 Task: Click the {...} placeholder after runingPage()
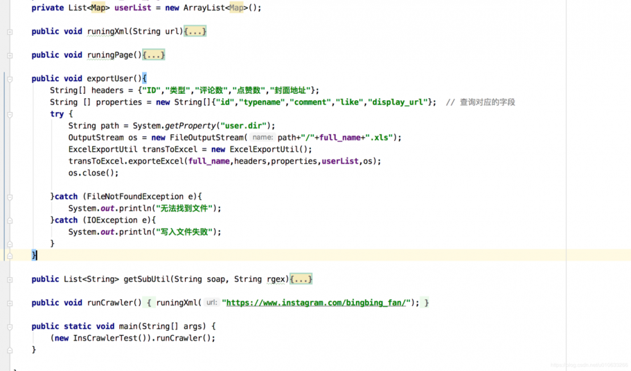pos(154,55)
